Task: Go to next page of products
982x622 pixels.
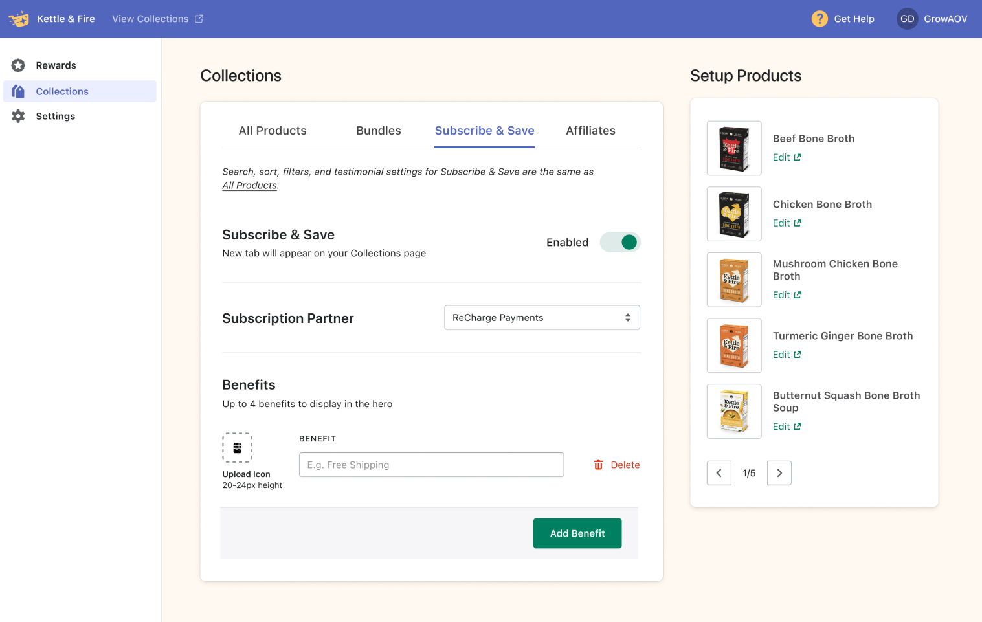Action: pos(779,473)
